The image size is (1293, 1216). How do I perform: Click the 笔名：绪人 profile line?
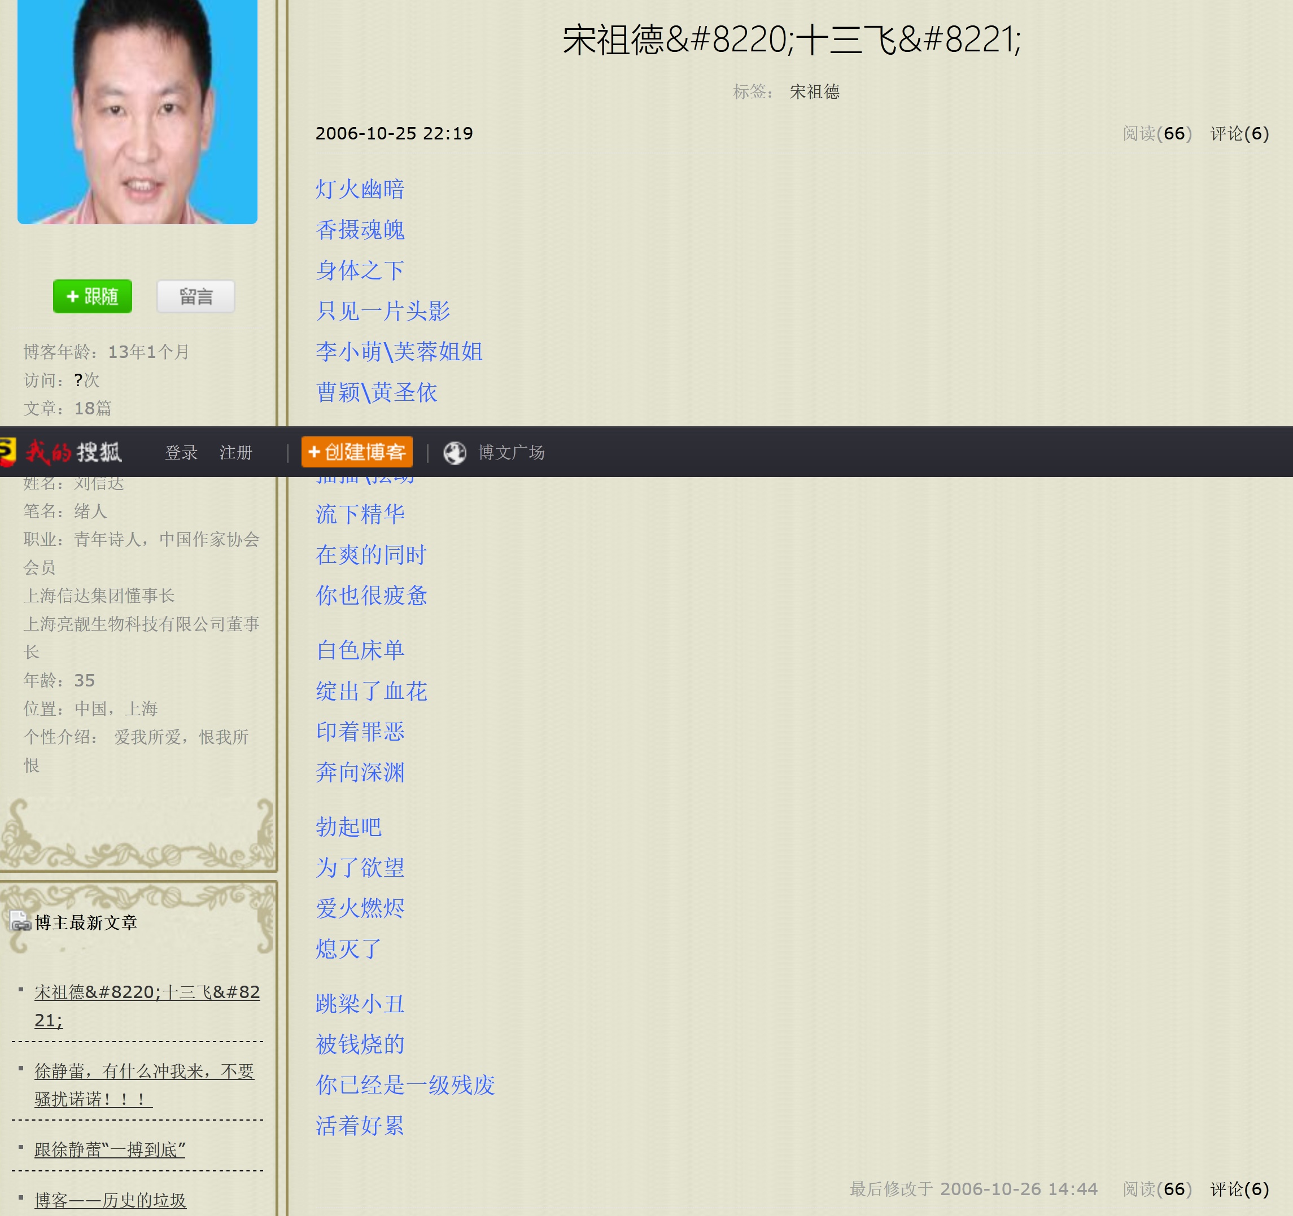(x=65, y=511)
